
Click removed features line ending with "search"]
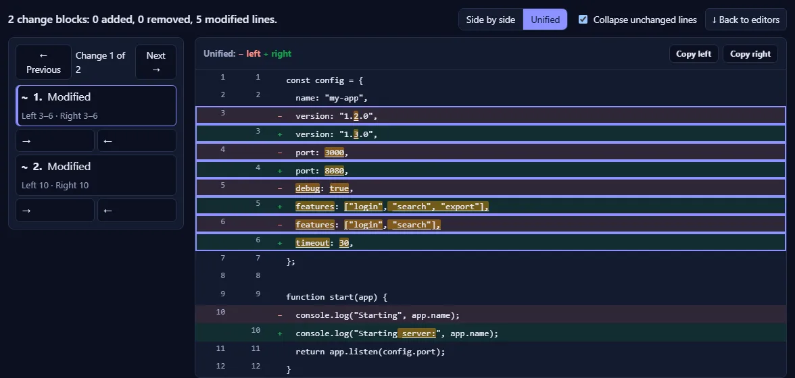(x=490, y=225)
